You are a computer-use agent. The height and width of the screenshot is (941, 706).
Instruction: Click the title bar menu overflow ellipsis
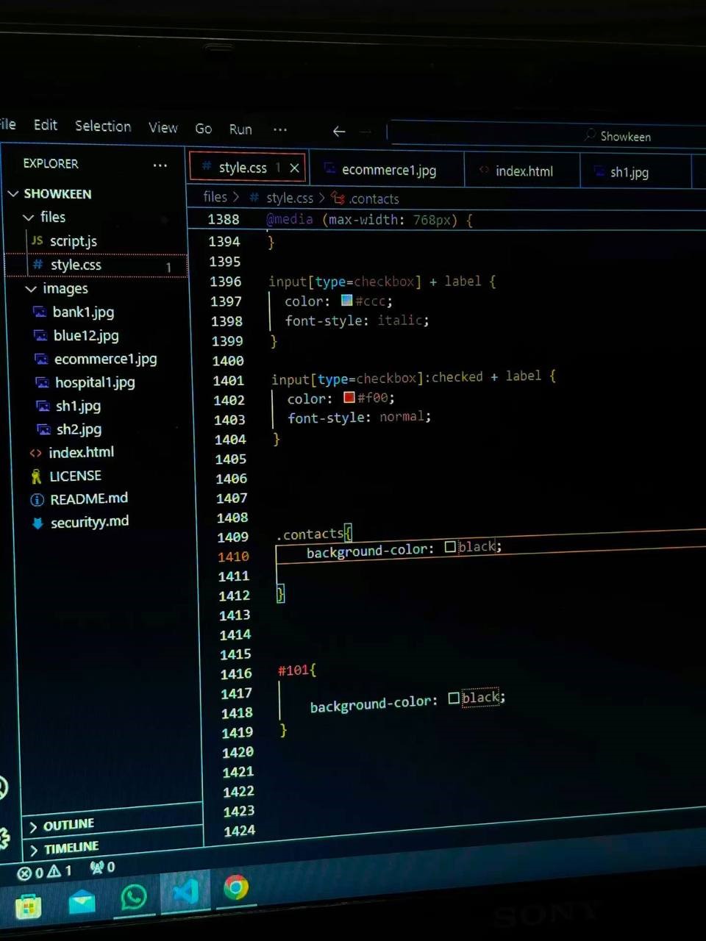point(280,130)
